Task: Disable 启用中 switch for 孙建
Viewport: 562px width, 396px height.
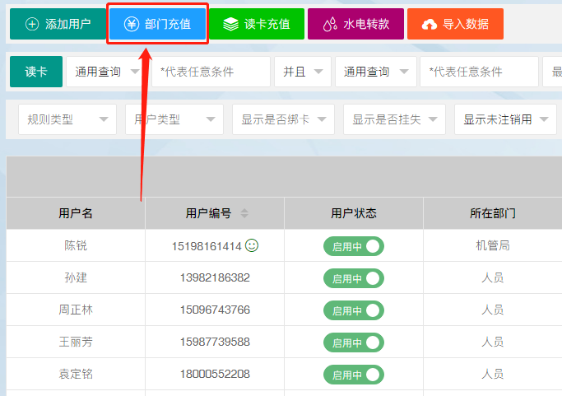Action: (354, 278)
